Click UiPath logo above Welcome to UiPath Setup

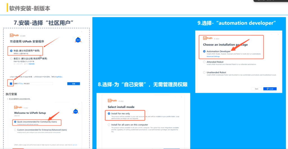tap(18, 107)
